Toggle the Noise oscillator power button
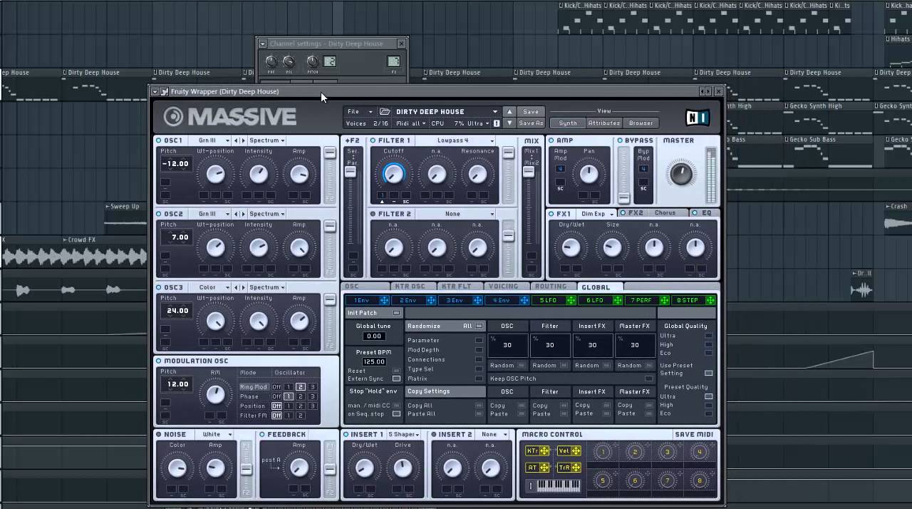 click(x=158, y=434)
